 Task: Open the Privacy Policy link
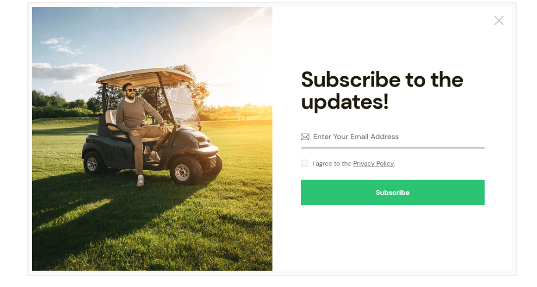pos(373,164)
